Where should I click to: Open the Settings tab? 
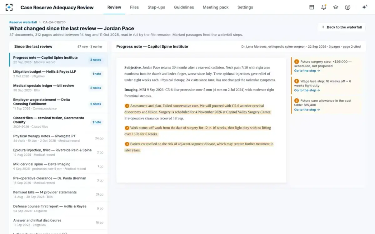[x=245, y=7]
